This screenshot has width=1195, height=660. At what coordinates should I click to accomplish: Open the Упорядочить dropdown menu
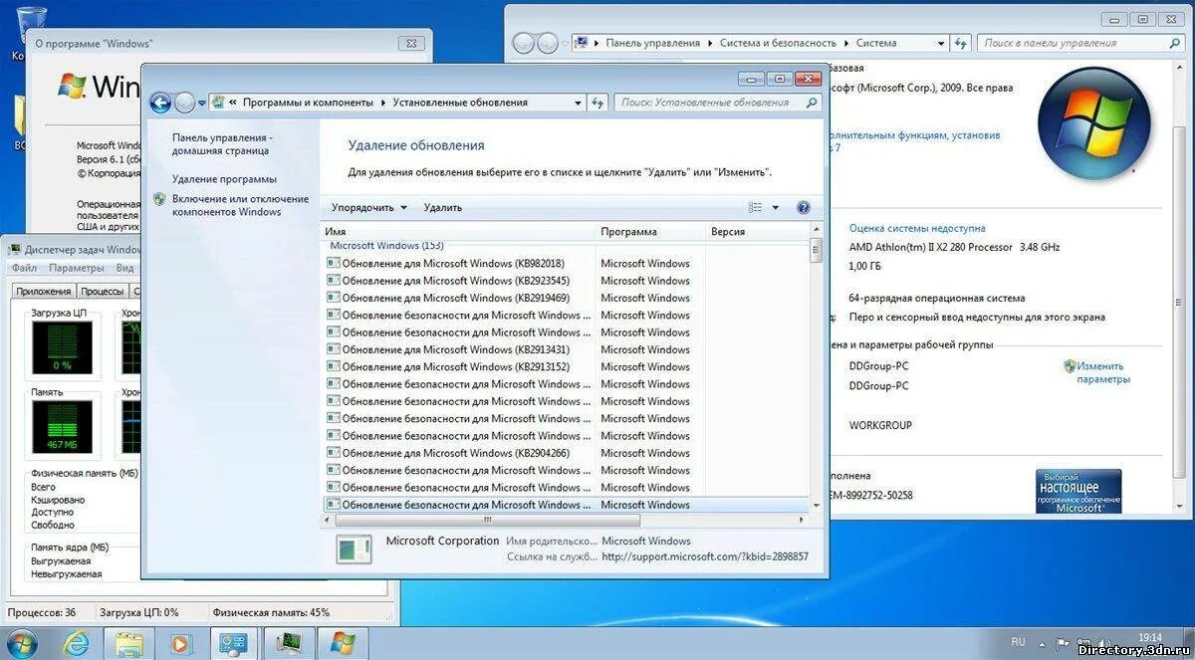tap(369, 207)
